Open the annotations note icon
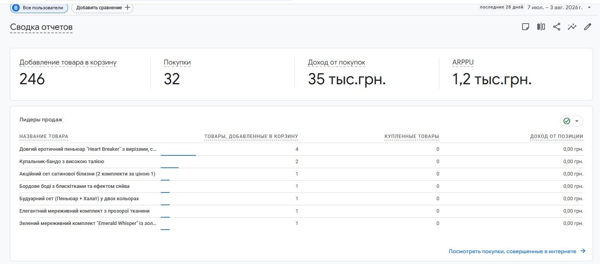This screenshot has height=264, width=600. tap(526, 27)
